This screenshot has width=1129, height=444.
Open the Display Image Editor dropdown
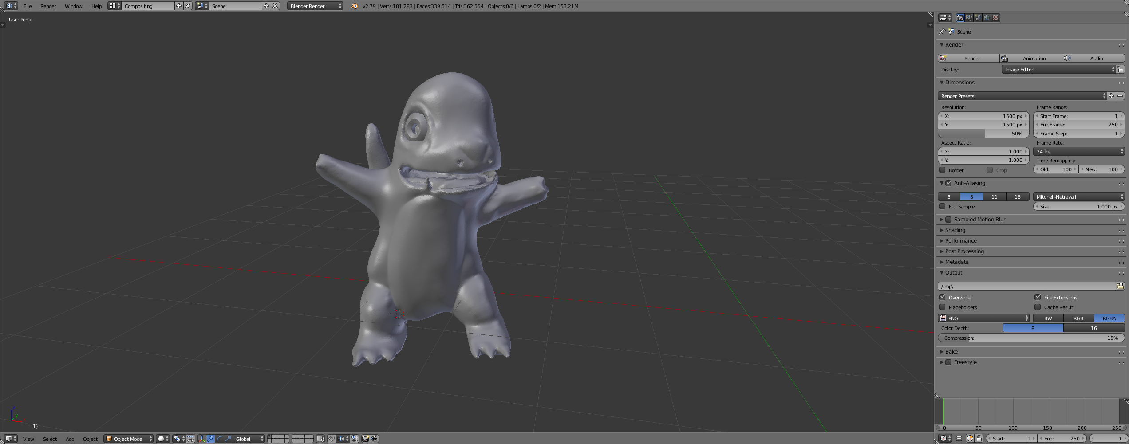point(1058,70)
